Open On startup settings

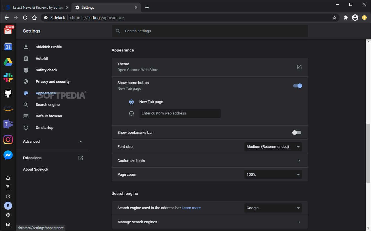(44, 128)
